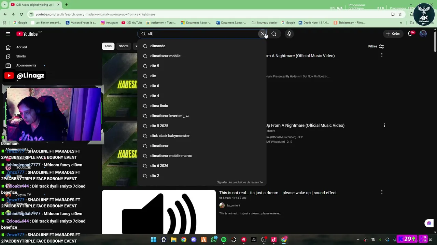Open Accueil in the sidebar

click(x=22, y=47)
